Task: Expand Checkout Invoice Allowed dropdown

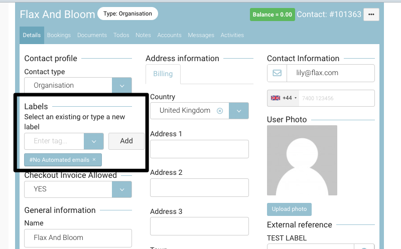Action: 122,189
